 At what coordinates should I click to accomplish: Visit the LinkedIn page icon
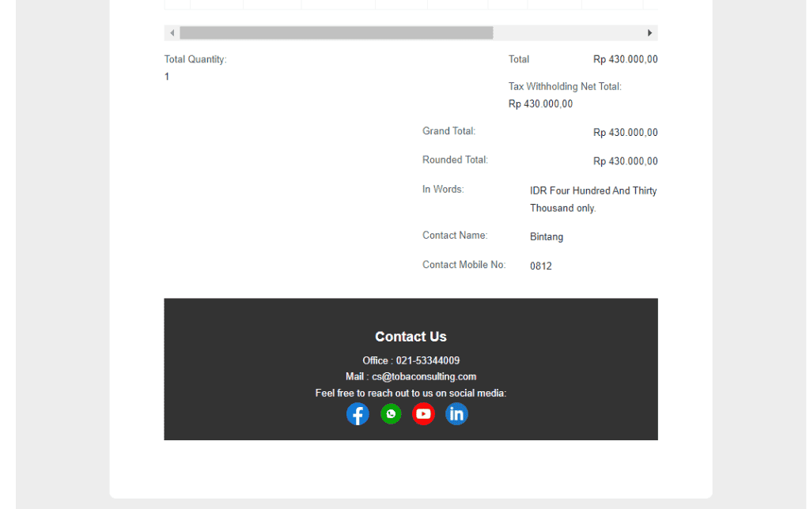click(456, 414)
